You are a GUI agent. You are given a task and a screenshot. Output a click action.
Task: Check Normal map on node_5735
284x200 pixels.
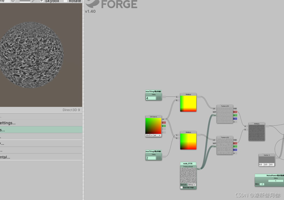click(x=182, y=187)
